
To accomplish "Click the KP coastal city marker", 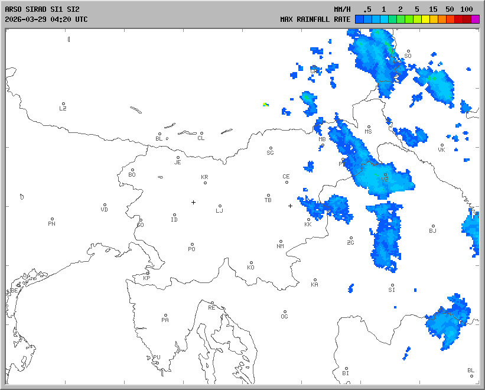I will click(x=148, y=273).
